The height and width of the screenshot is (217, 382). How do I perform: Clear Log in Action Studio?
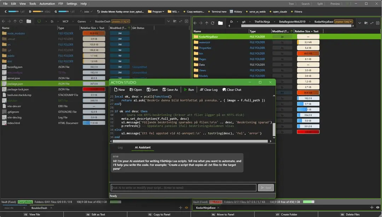209,90
